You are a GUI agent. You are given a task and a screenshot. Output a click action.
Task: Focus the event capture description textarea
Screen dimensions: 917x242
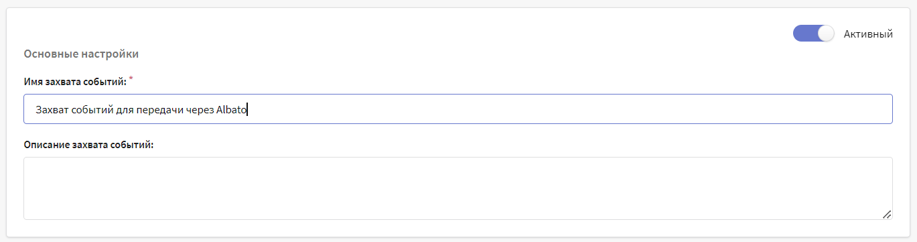pos(458,188)
